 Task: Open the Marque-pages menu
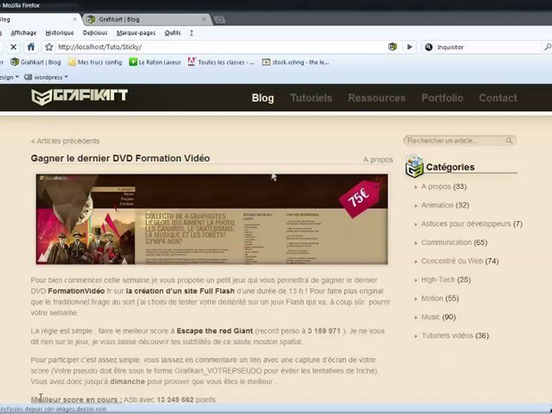(x=136, y=33)
